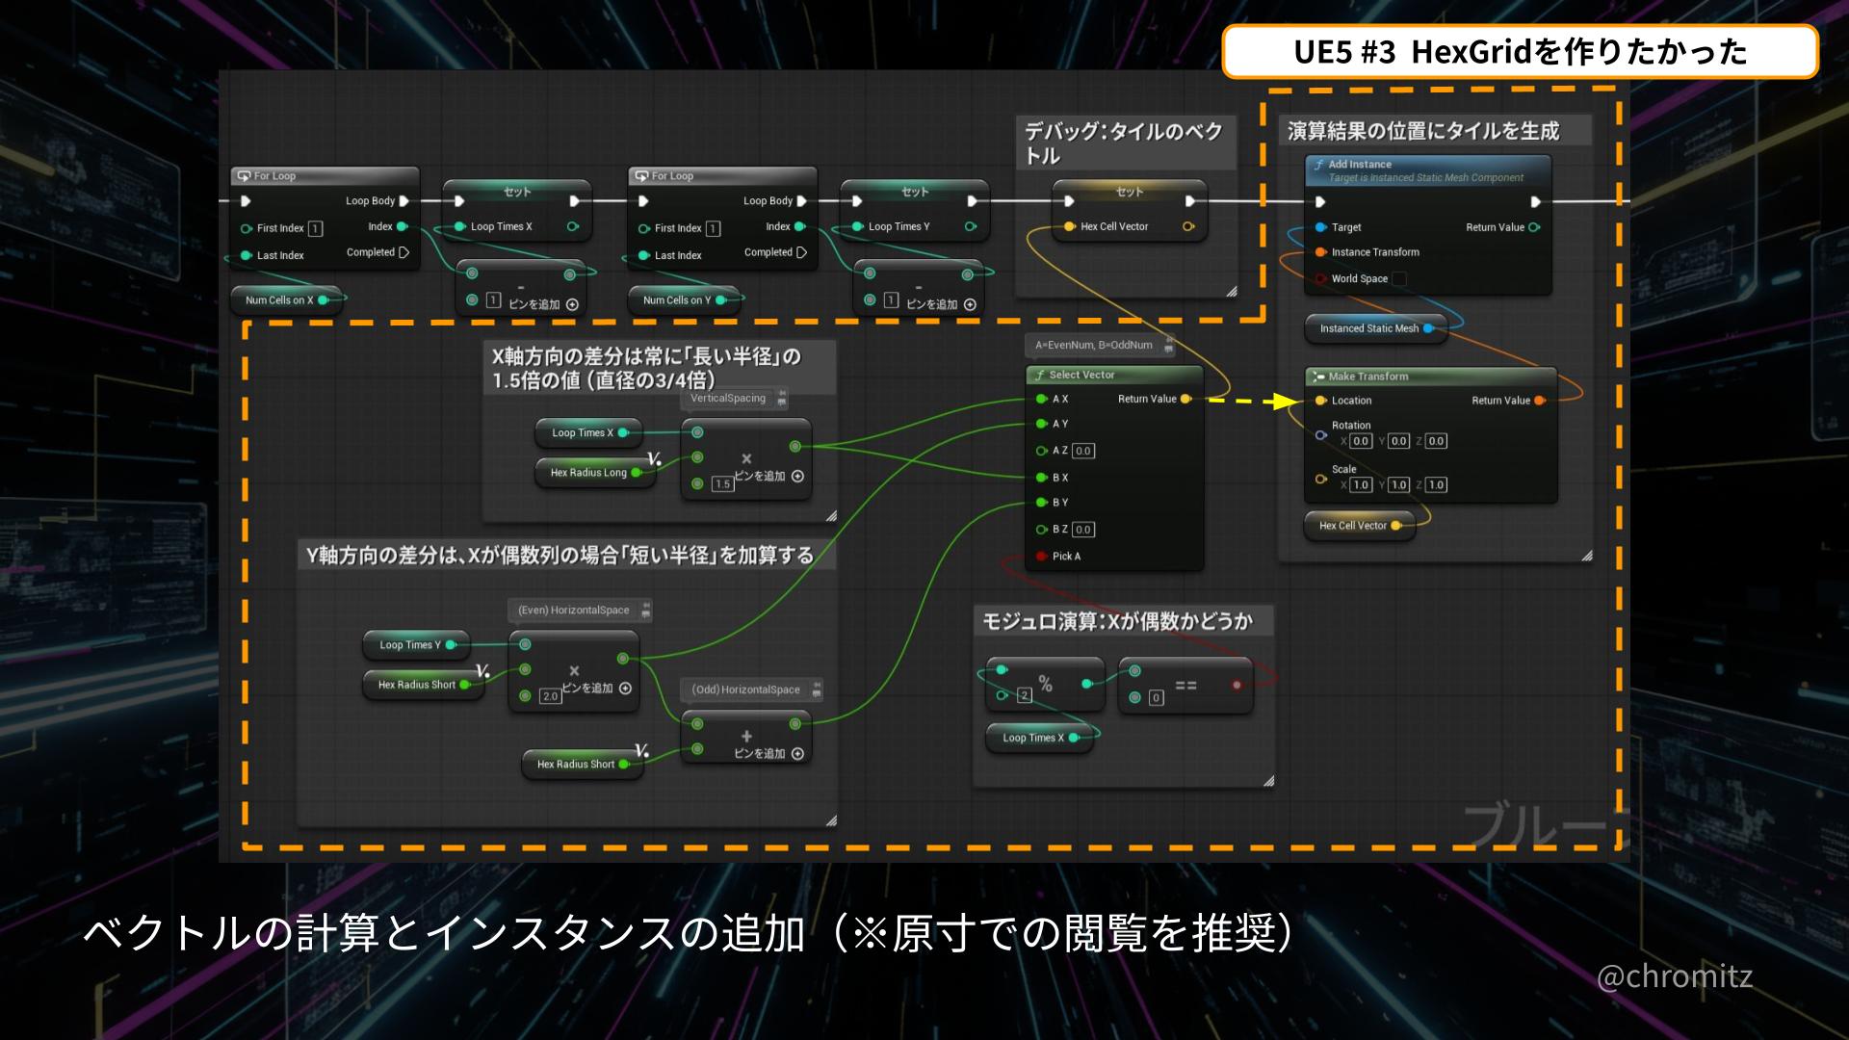This screenshot has width=1849, height=1040.
Task: Click the Num Cells on X variable node
Action: [x=278, y=300]
